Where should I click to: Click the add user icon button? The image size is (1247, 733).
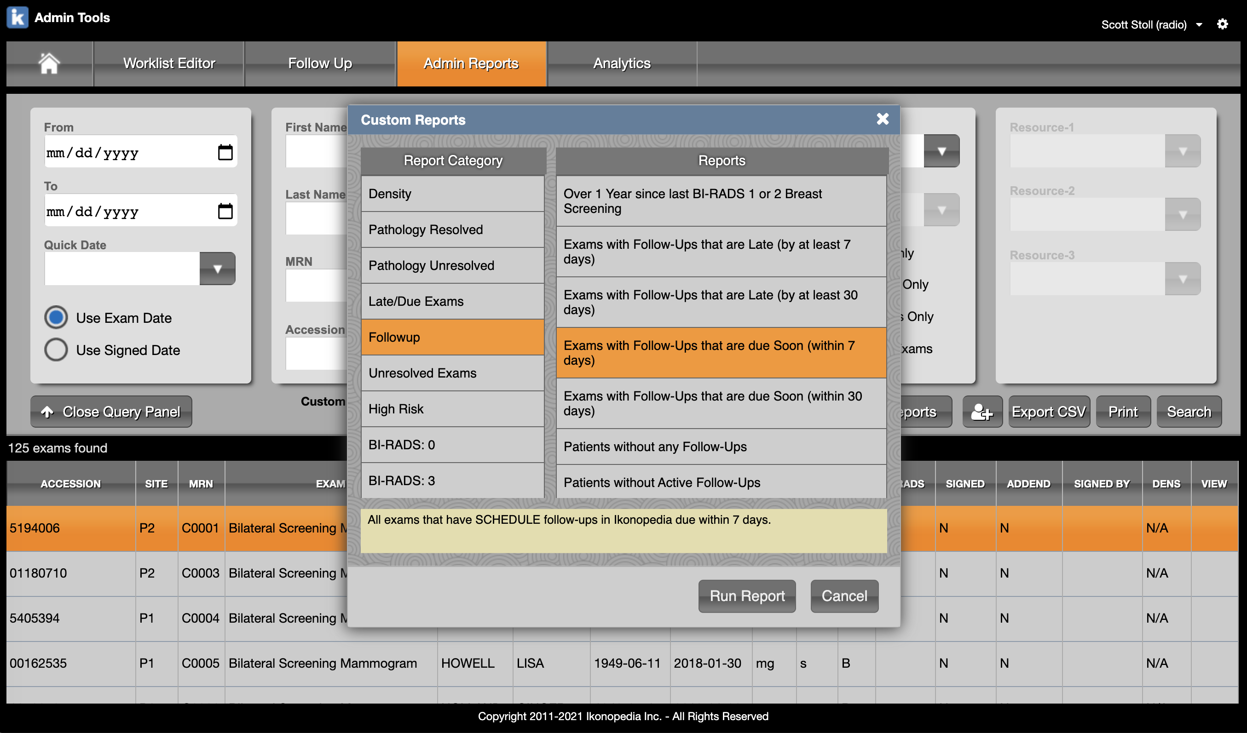982,412
